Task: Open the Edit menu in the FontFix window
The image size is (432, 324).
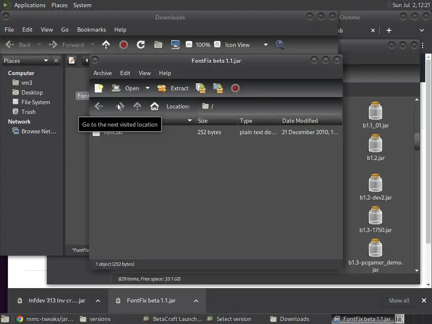Action: 125,73
